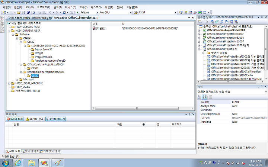
Task: Click the Categorized view icon in Properties
Action: point(200,97)
